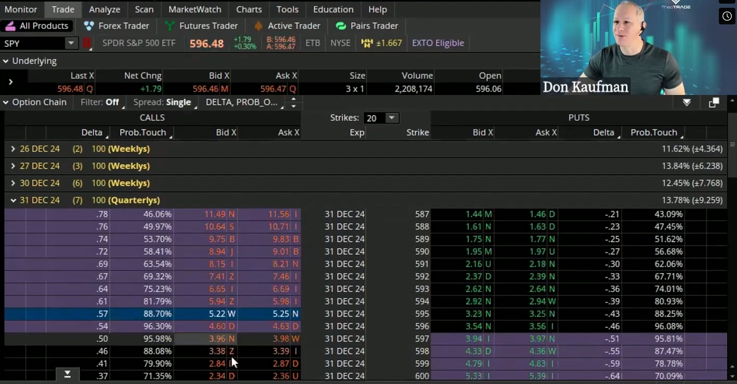The width and height of the screenshot is (737, 384).
Task: Click the 595 call ask 5.25
Action: coord(281,313)
